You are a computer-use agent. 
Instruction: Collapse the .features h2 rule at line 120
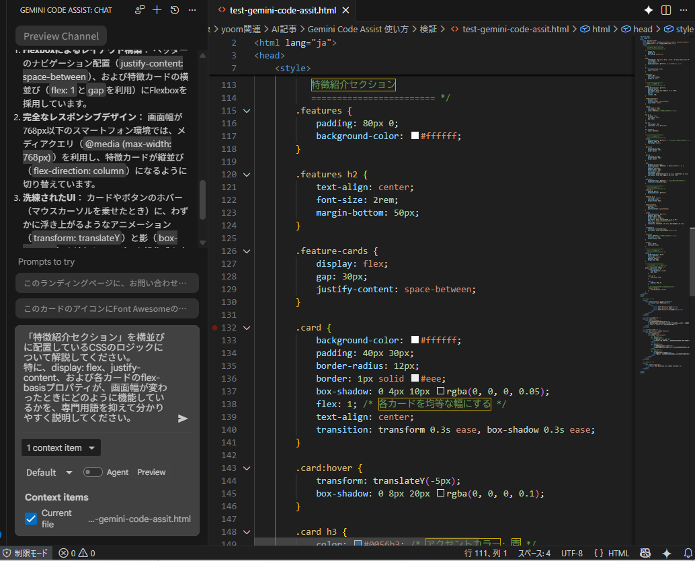247,175
